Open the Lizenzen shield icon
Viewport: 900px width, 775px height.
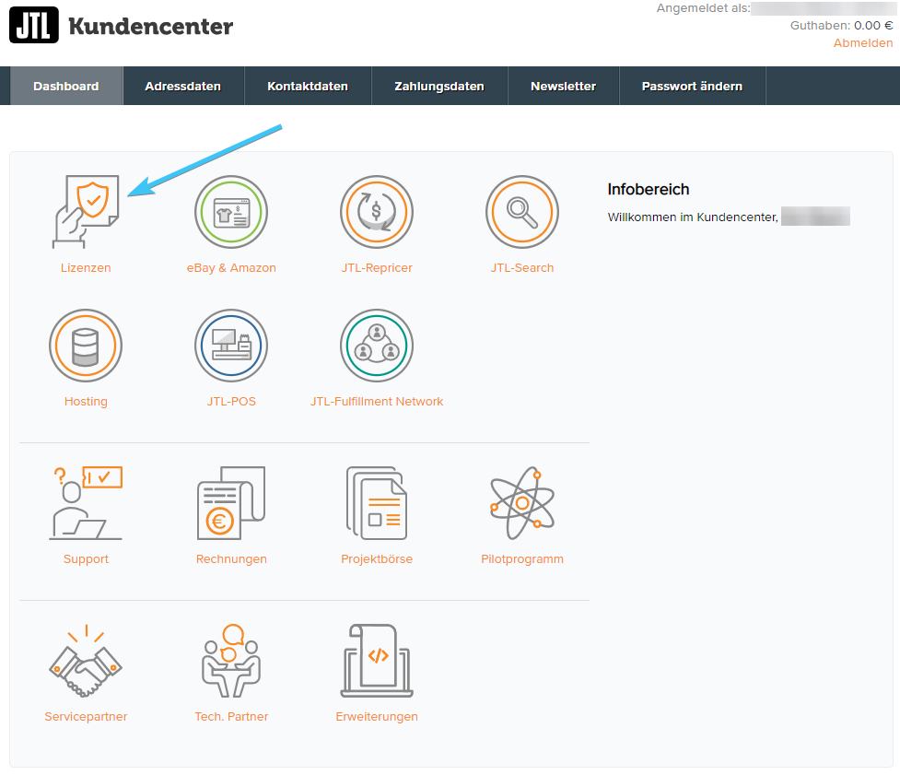pyautogui.click(x=86, y=212)
